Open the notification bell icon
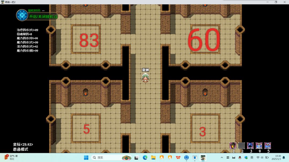289x162 pixels. pyautogui.click(x=284, y=157)
